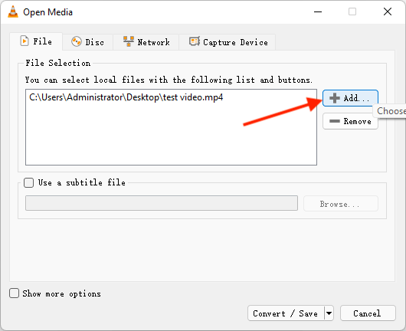406x331 pixels.
Task: Click the Cancel button
Action: [368, 313]
